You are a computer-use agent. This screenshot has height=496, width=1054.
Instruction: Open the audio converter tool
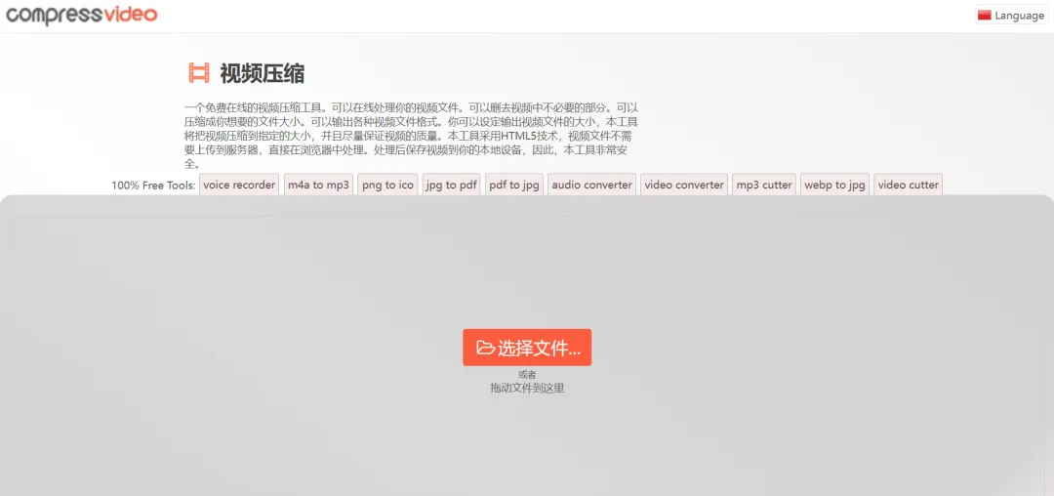coord(592,185)
